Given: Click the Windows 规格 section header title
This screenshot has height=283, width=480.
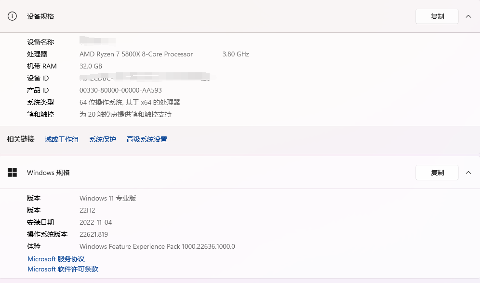Looking at the screenshot, I should pyautogui.click(x=48, y=173).
